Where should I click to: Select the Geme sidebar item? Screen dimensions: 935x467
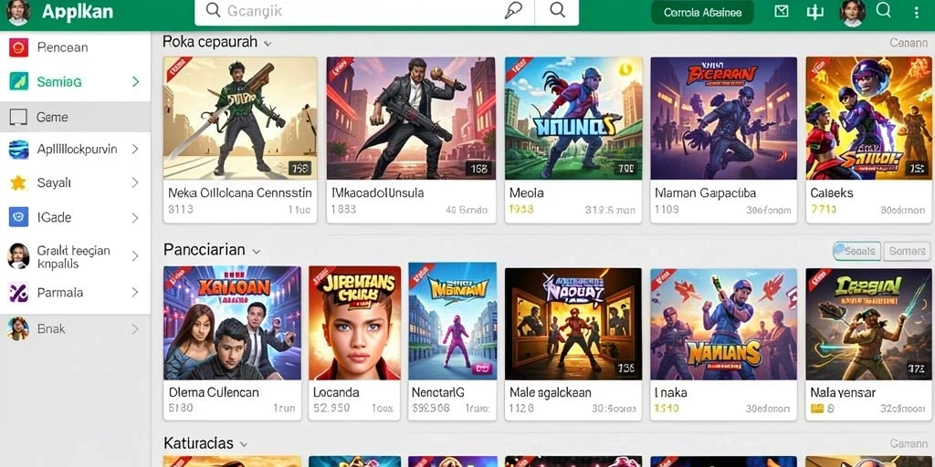(x=75, y=118)
